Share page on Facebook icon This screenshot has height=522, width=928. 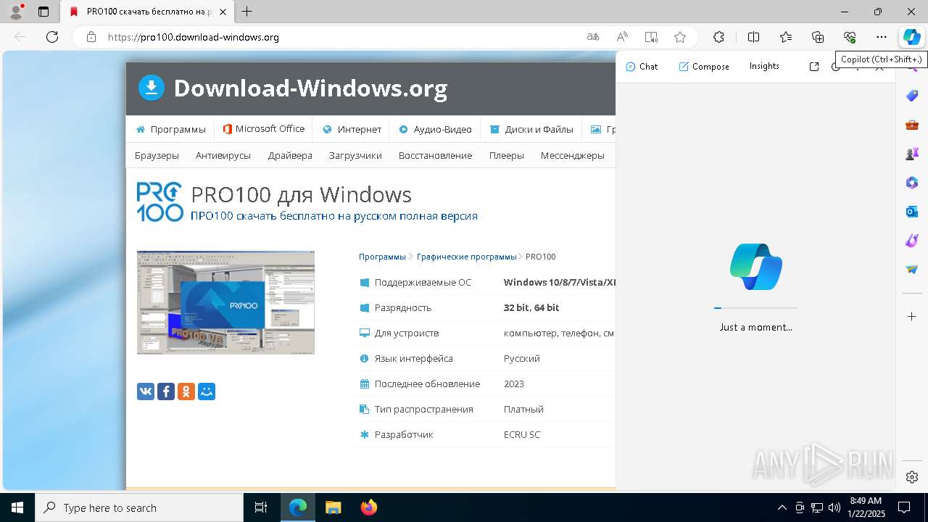(x=166, y=391)
